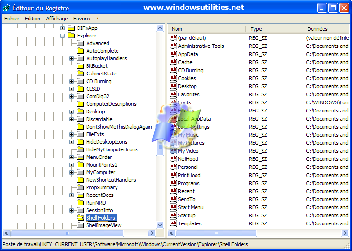Click the Registry Editor title bar icon
352x251 pixels.
coord(7,8)
